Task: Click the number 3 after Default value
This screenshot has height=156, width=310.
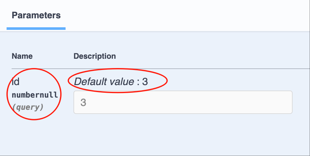Action: [x=145, y=82]
